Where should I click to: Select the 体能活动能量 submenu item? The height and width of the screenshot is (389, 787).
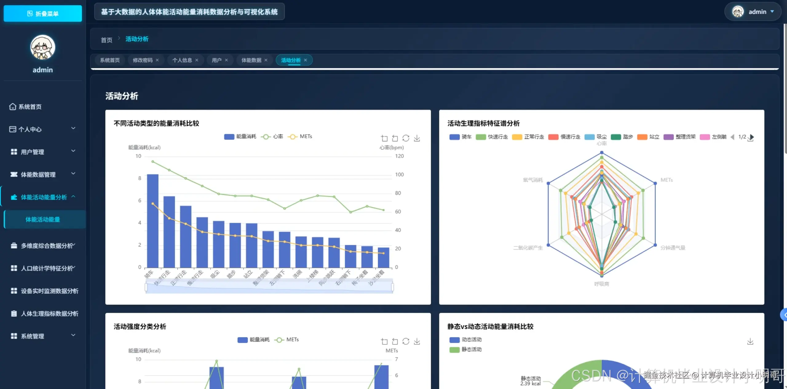[x=43, y=219]
